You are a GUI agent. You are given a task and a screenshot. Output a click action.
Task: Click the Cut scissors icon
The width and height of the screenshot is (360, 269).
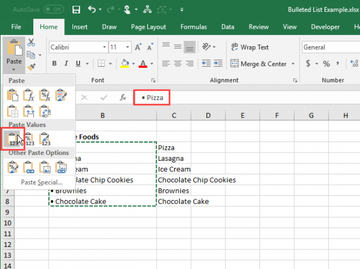pyautogui.click(x=31, y=43)
